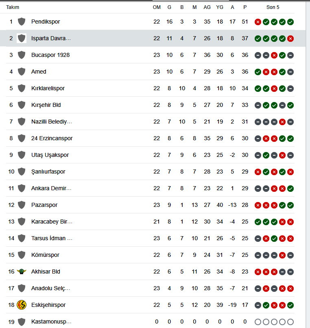The height and width of the screenshot is (328, 310).
Task: Click Kastamonuspor's first empty form circle
Action: [258, 322]
